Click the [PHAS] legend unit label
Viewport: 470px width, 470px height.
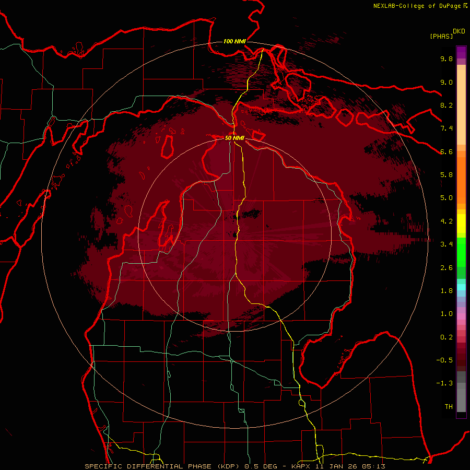coord(441,36)
